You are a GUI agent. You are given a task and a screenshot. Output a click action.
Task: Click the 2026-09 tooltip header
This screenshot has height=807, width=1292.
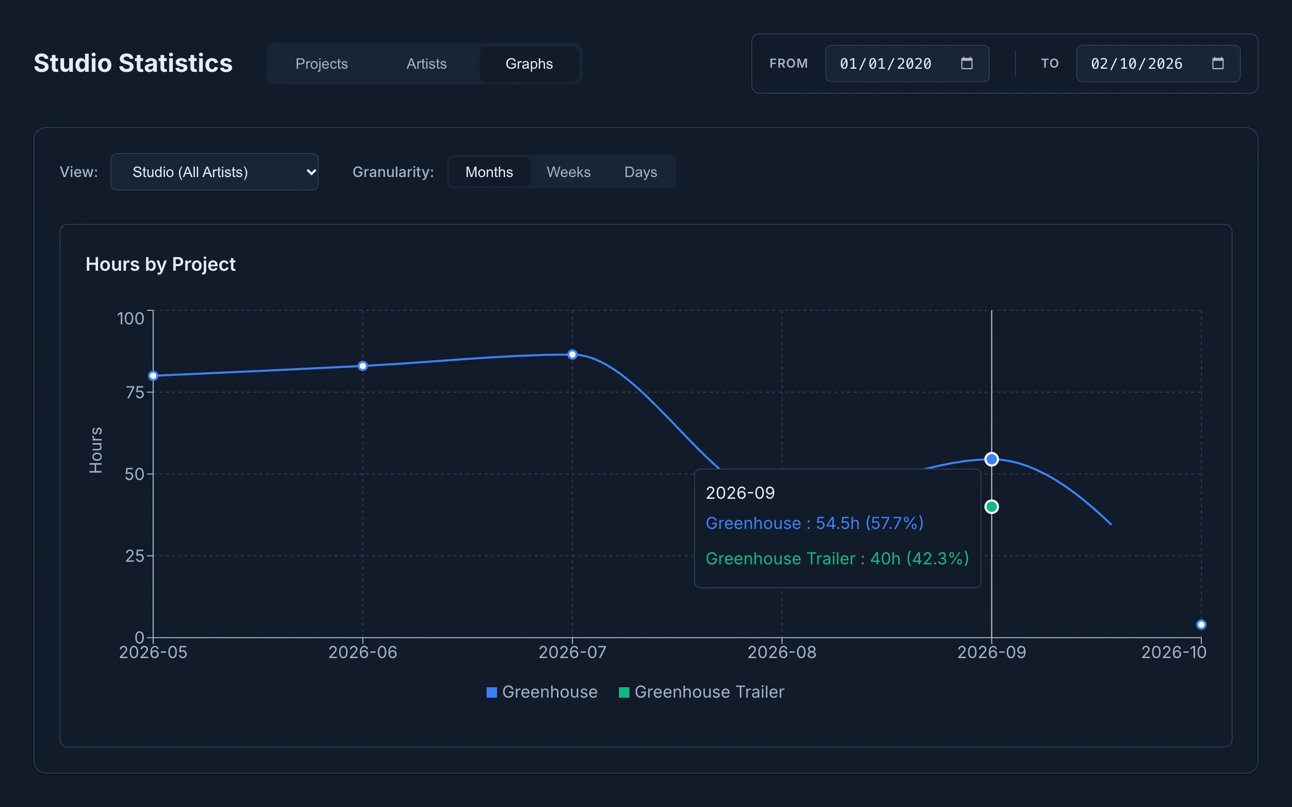click(740, 493)
